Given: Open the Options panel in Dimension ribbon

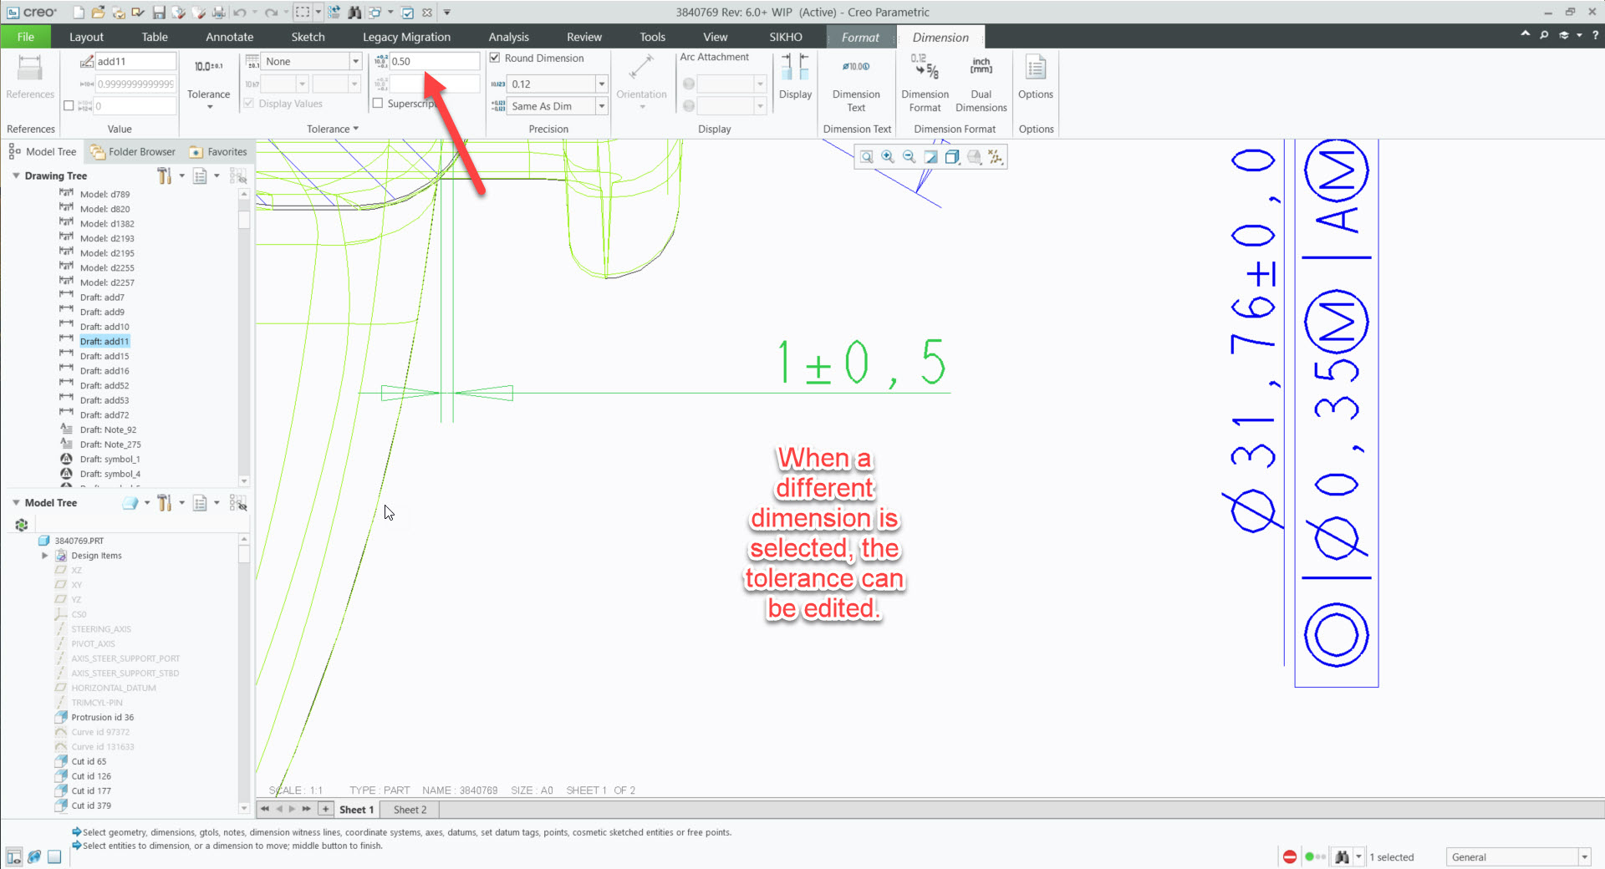Looking at the screenshot, I should (1036, 79).
